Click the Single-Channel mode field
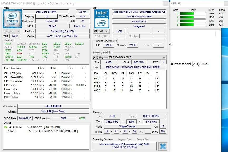Image resolution: width=228 pixels, height=152 pixels. [127, 126]
